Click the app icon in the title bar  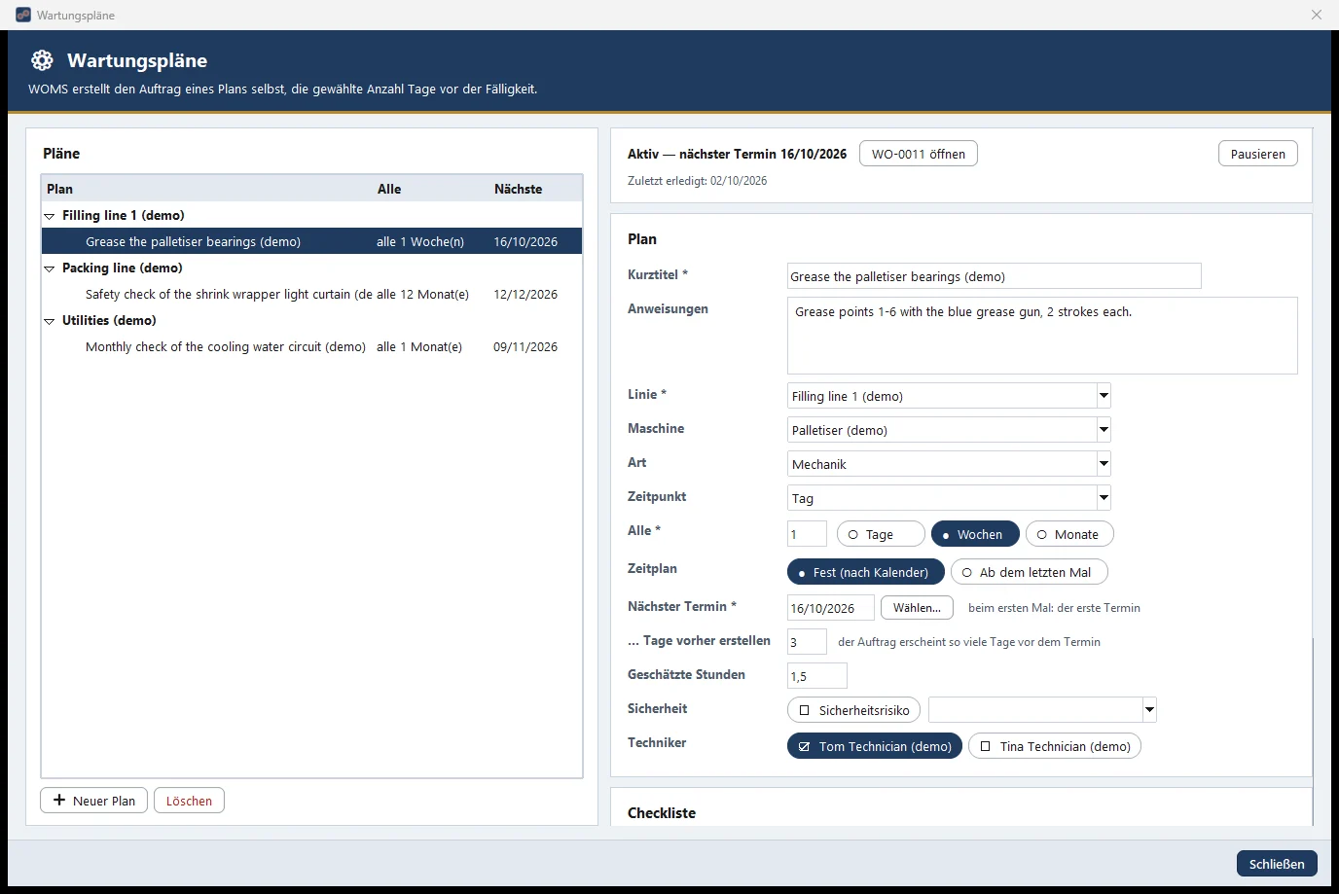click(x=23, y=15)
